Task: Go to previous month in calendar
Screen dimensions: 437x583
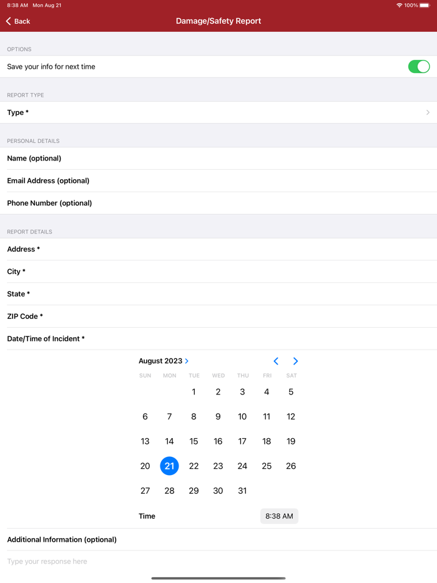Action: click(x=276, y=361)
